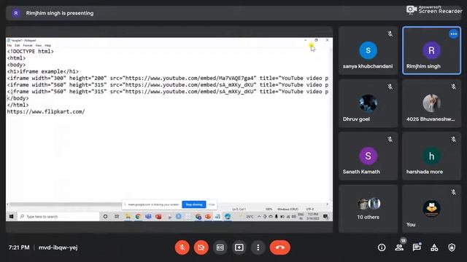Image resolution: width=467 pixels, height=262 pixels.
Task: Open Notepad's Format menu
Action: pos(28,45)
